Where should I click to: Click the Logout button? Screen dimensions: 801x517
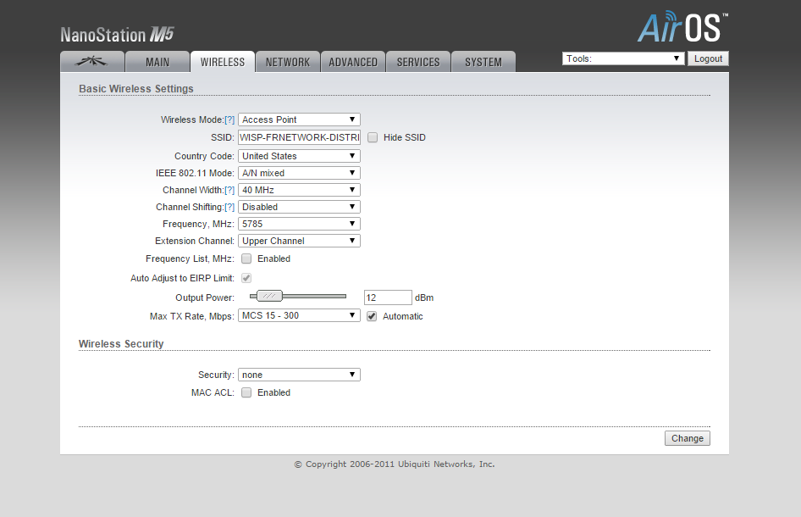[708, 58]
